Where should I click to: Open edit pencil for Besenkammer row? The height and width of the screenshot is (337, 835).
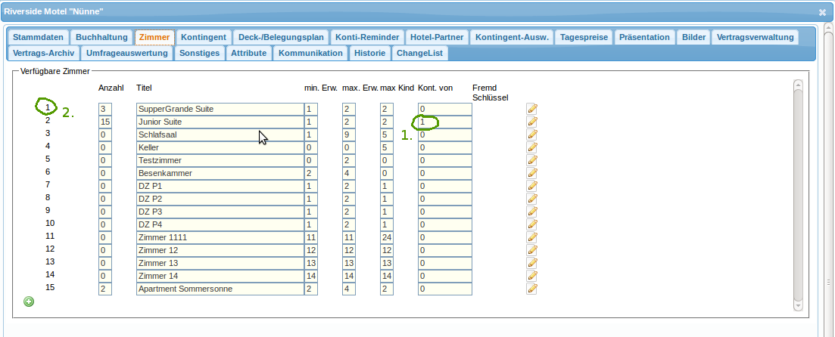click(x=532, y=173)
